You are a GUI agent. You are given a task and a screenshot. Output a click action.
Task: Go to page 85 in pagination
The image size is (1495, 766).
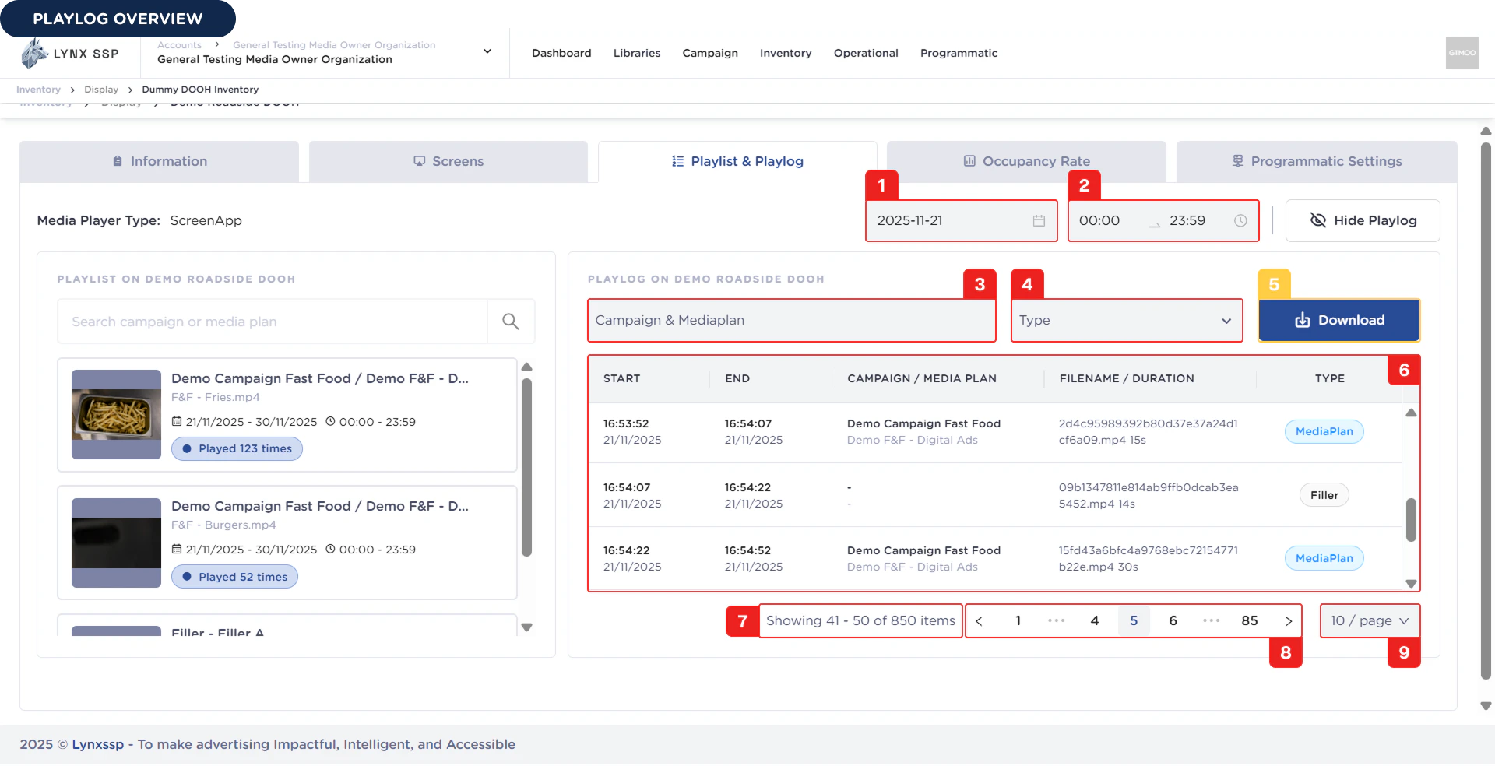coord(1250,621)
